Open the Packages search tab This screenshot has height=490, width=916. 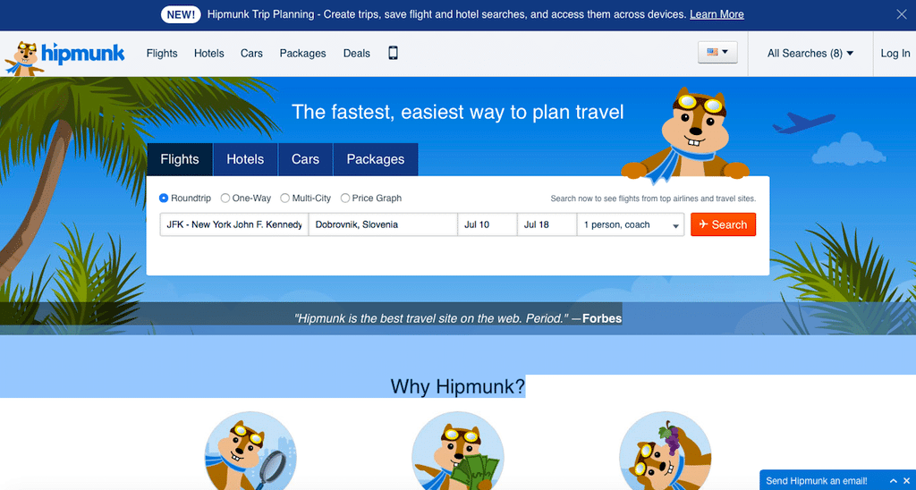[376, 159]
